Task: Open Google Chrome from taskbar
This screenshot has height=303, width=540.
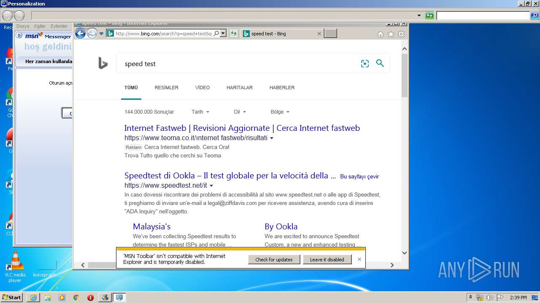Action: pyautogui.click(x=76, y=298)
